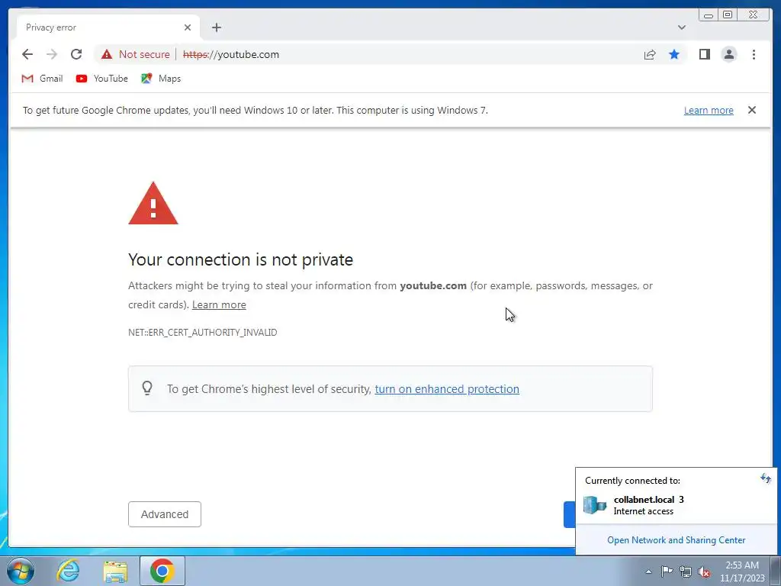This screenshot has height=586, width=781.
Task: Open the Windows Start menu
Action: pos(21,571)
